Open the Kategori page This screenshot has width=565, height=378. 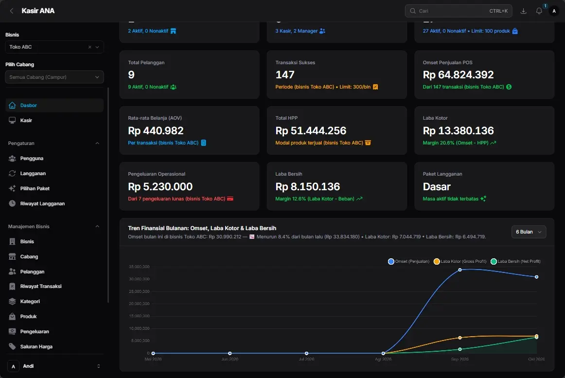point(54,302)
